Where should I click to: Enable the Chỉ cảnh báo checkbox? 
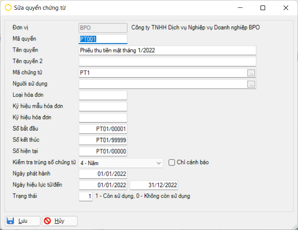172,163
